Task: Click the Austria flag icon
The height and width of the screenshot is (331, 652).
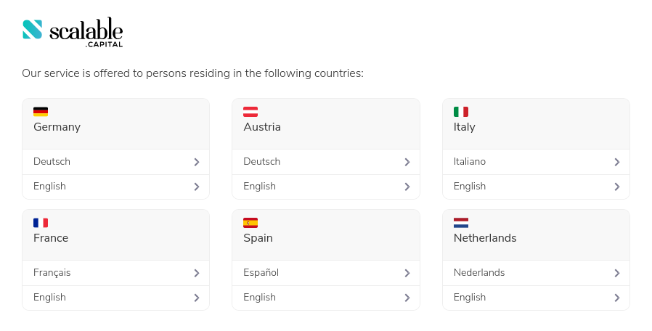Action: (250, 112)
